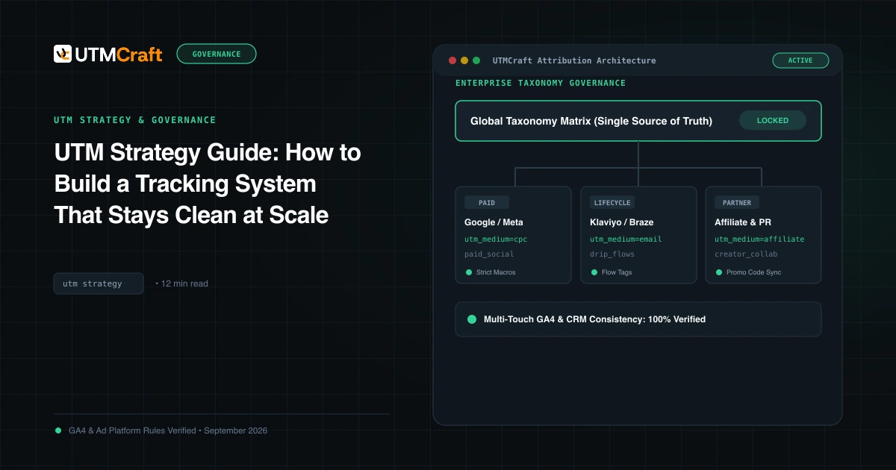Click the red window dot
Viewport: 896px width, 470px height.
pyautogui.click(x=452, y=60)
